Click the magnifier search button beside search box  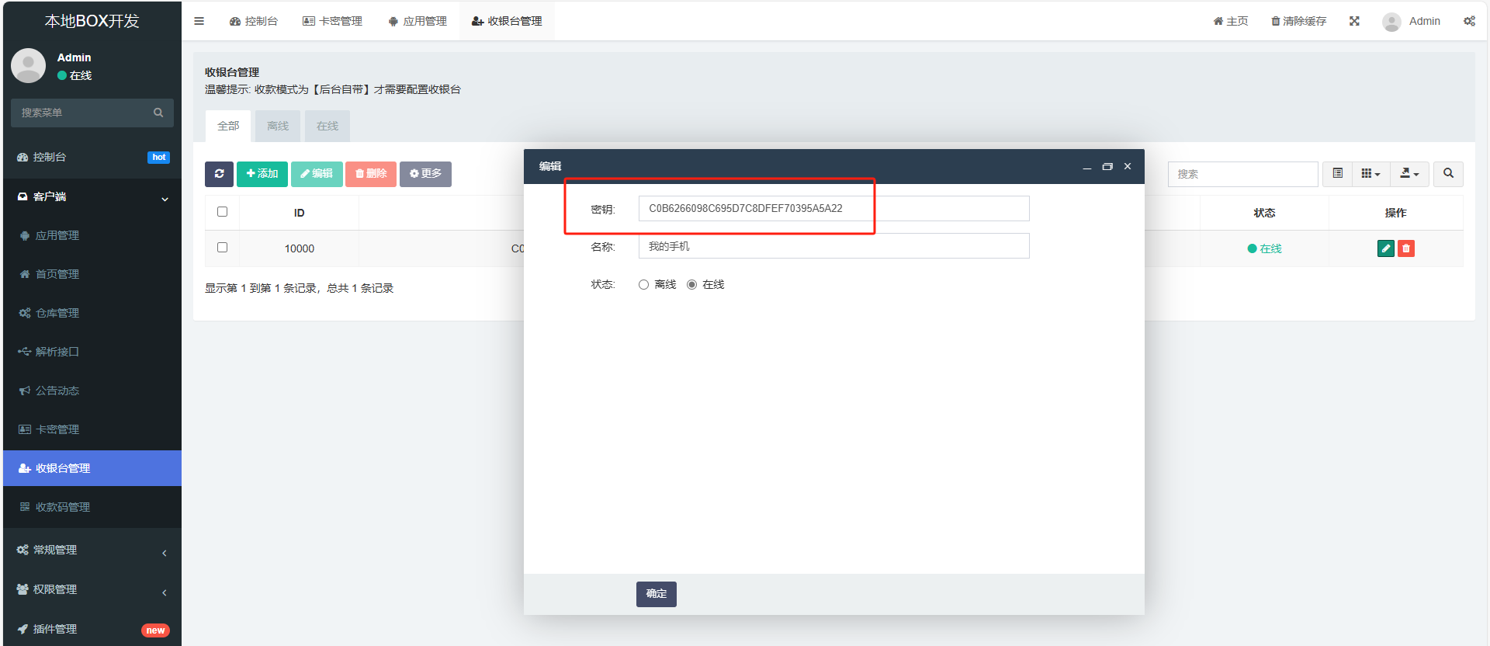1448,174
